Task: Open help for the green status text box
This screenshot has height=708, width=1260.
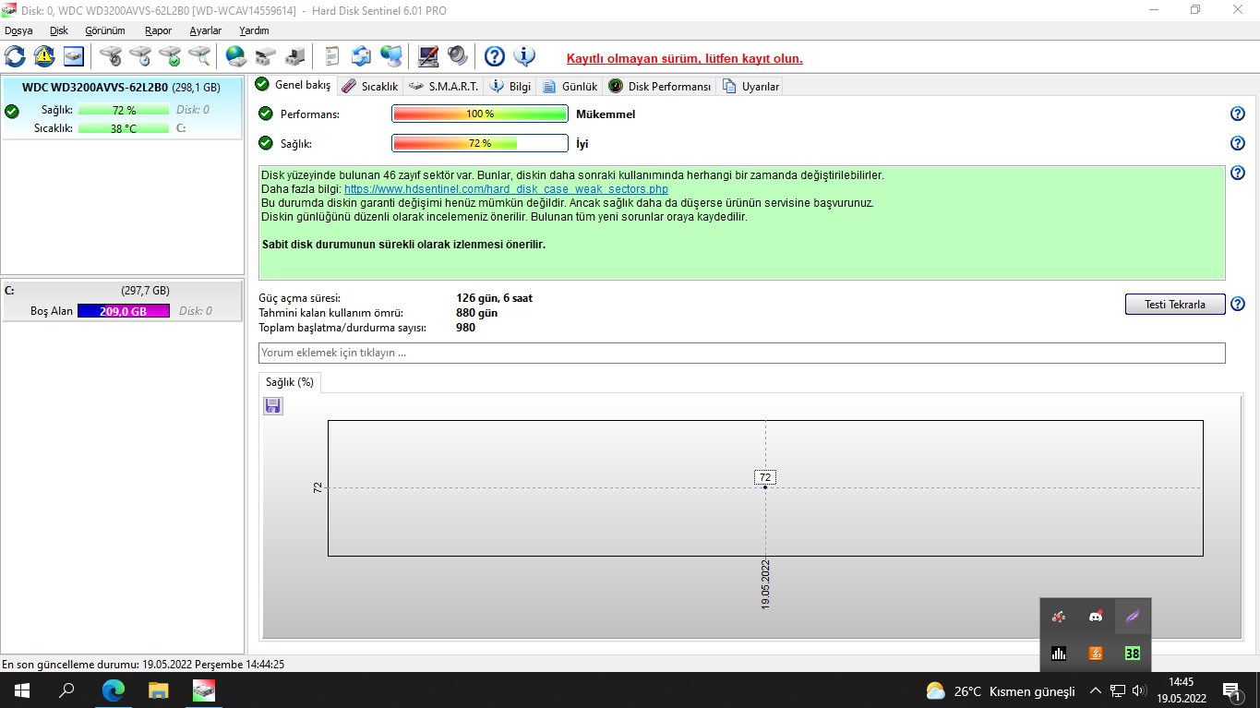Action: [1238, 174]
